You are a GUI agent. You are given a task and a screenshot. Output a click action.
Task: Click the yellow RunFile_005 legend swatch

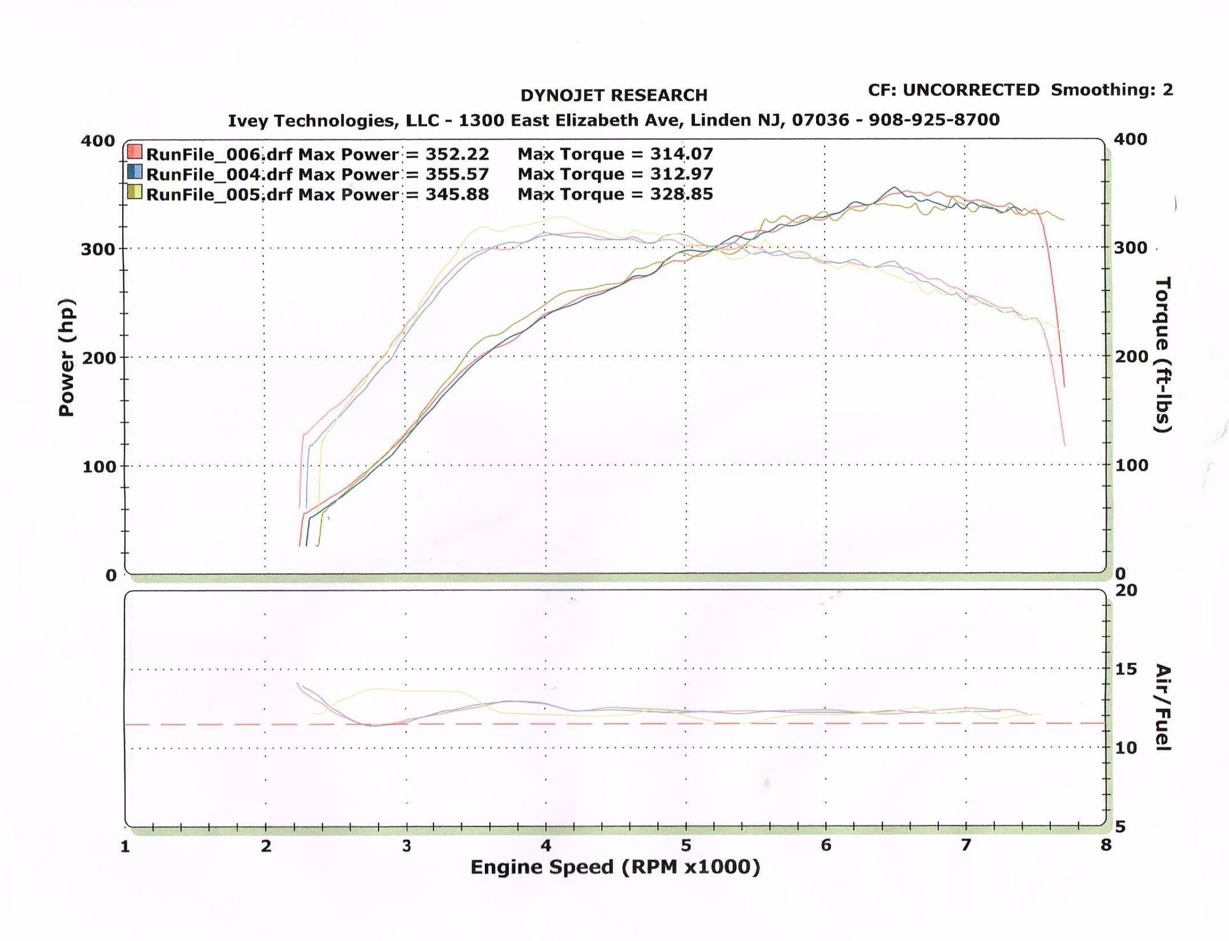point(135,192)
